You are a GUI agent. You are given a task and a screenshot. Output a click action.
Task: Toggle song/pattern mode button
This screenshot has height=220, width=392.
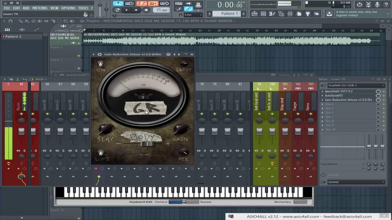click(117, 10)
